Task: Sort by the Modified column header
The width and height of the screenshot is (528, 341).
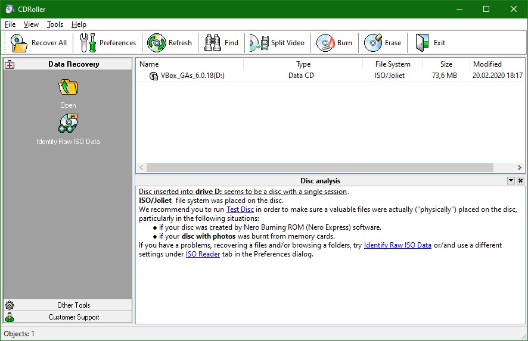Action: pos(497,64)
